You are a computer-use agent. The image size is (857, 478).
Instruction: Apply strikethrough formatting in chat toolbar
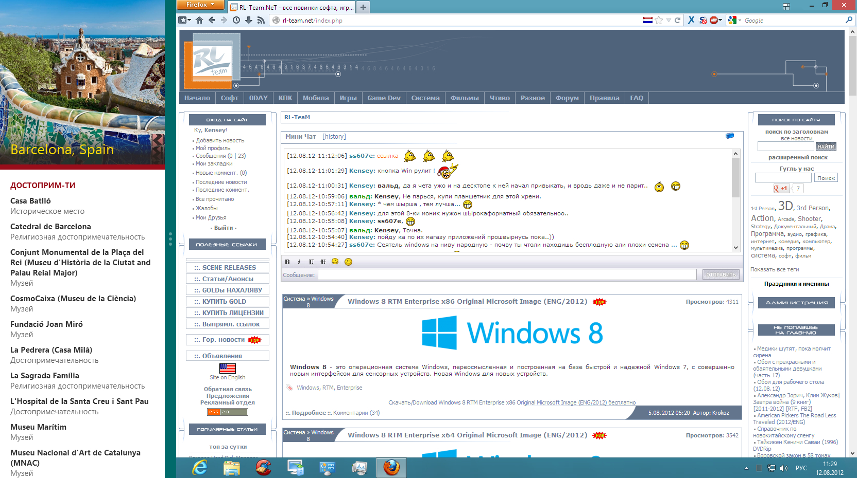click(x=323, y=262)
